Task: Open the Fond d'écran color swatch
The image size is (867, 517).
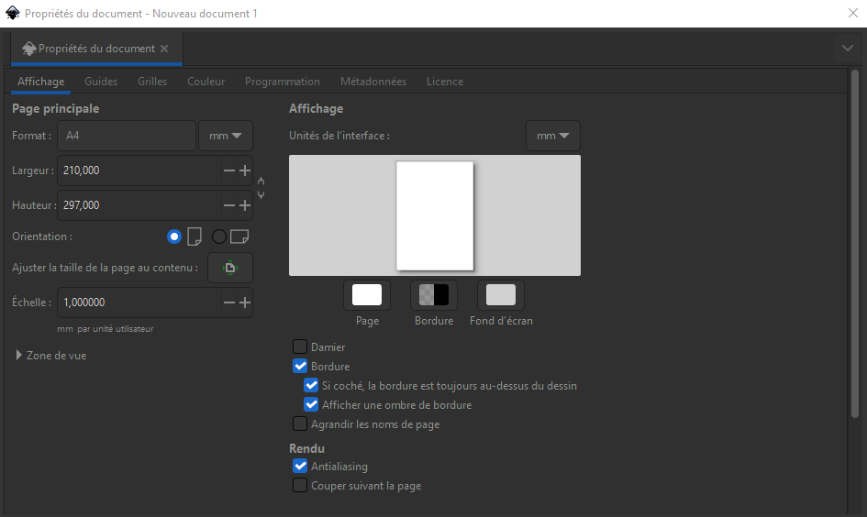Action: click(x=501, y=295)
